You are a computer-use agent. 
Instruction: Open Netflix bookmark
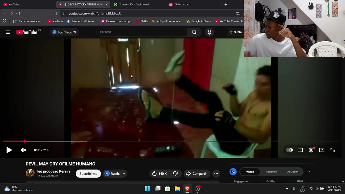142,21
